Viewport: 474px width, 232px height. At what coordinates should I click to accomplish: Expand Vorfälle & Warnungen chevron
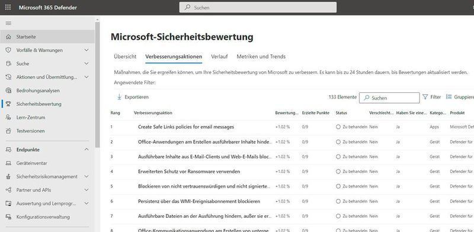(87, 50)
